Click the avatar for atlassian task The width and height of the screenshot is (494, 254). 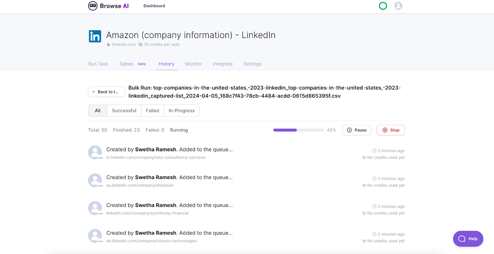95,180
